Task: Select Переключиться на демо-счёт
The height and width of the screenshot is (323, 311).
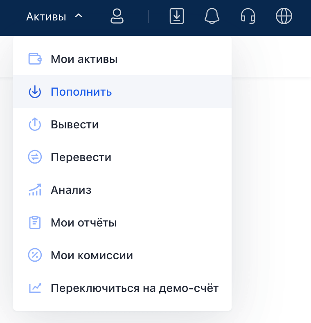Action: (x=122, y=288)
